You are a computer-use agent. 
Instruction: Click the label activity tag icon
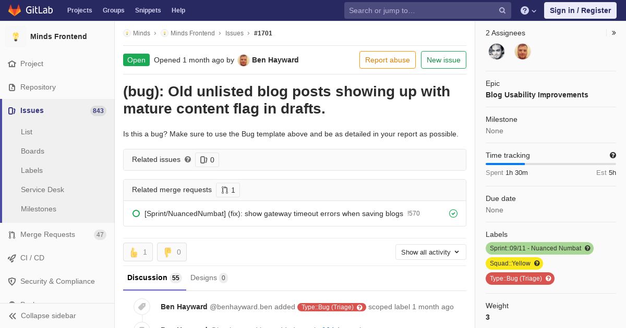(142, 307)
